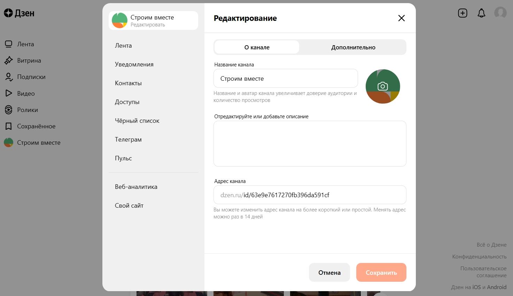This screenshot has width=513, height=296.
Task: Click the Сохранённое bookmark icon
Action: click(x=8, y=126)
